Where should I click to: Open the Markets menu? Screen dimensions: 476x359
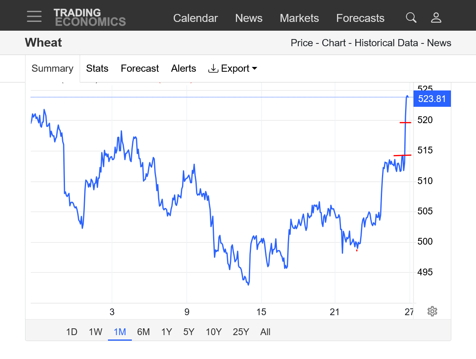[x=299, y=18]
